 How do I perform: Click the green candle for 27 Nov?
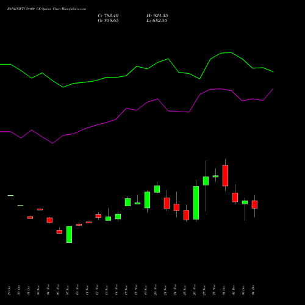pos(206,181)
